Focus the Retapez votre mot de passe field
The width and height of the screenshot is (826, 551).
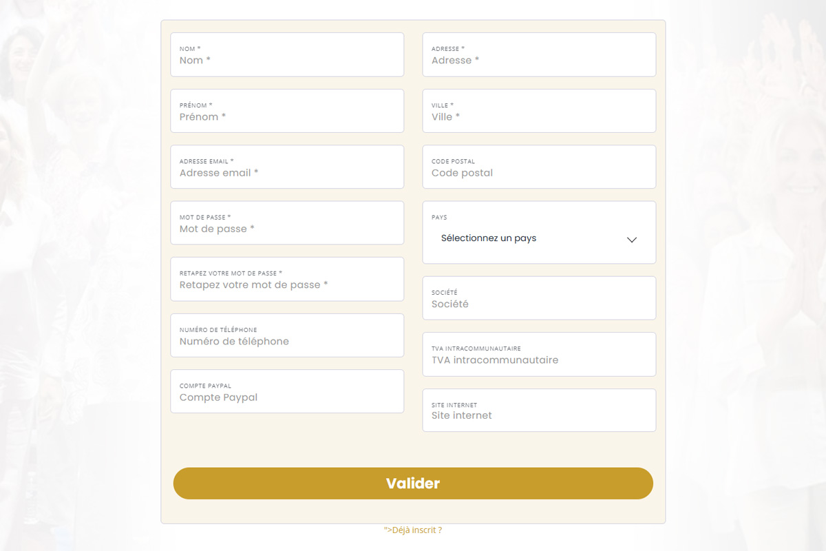point(286,284)
